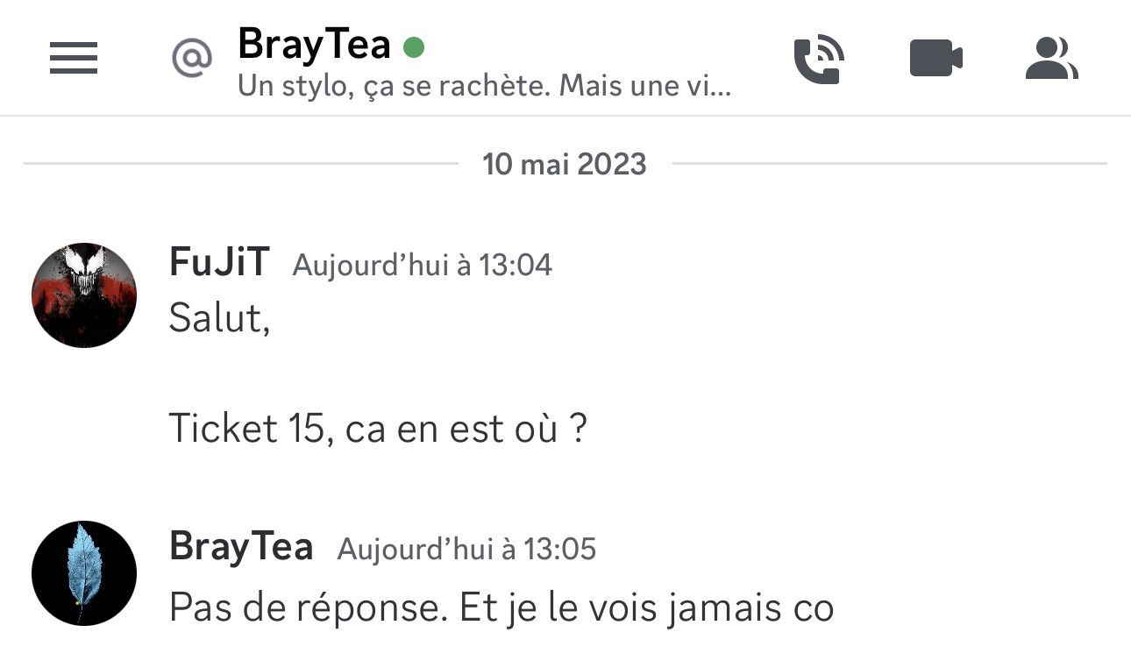
Task: Select the "Salut," message text
Action: [x=219, y=318]
